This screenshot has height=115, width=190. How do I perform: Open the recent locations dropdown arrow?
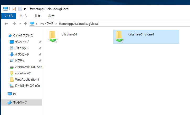20,24
